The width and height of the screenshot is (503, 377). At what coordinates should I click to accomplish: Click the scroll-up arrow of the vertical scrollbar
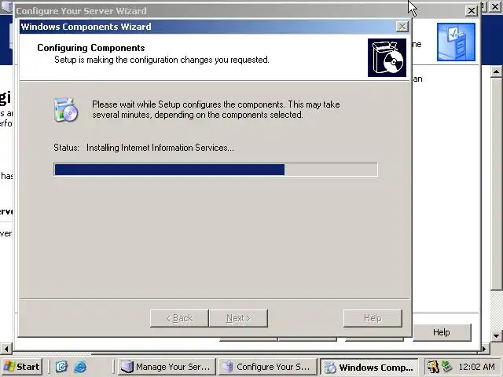(x=496, y=71)
